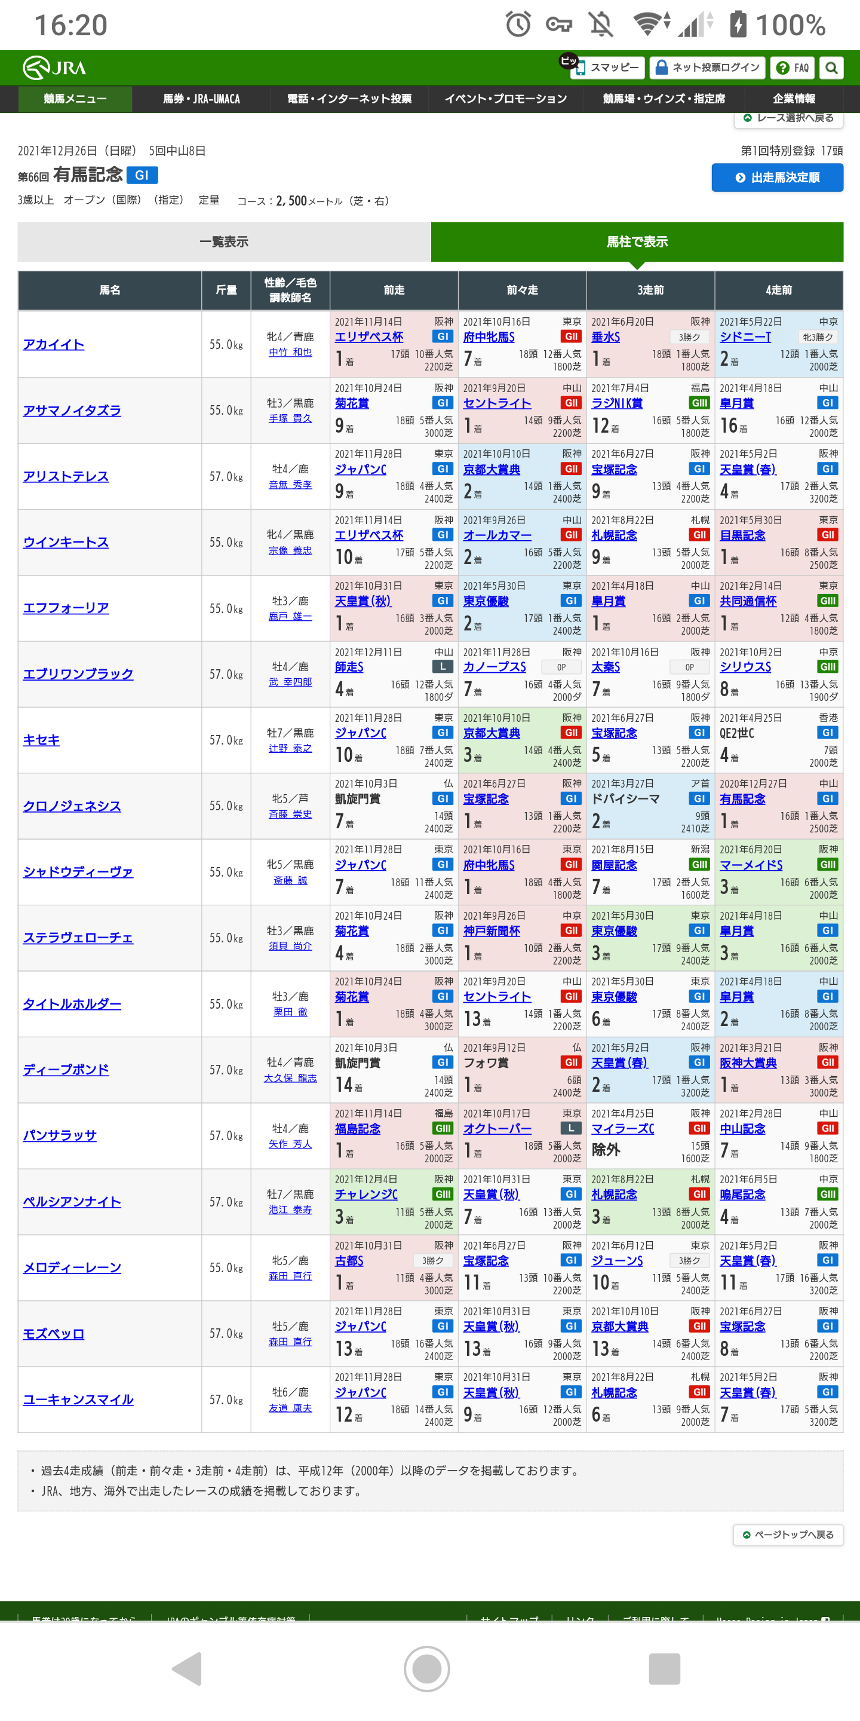The width and height of the screenshot is (860, 1721).
Task: Open the 競馬メニュー menu
Action: click(75, 99)
